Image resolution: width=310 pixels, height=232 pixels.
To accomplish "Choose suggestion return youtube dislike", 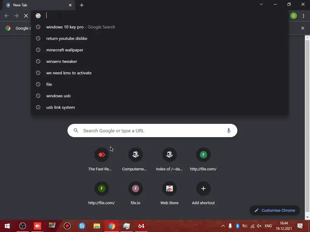I will [x=160, y=38].
